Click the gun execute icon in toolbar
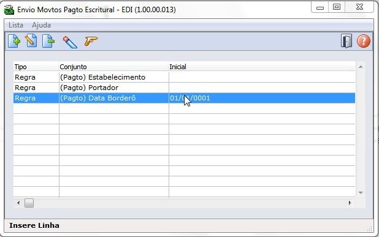379x237 pixels. coord(91,41)
